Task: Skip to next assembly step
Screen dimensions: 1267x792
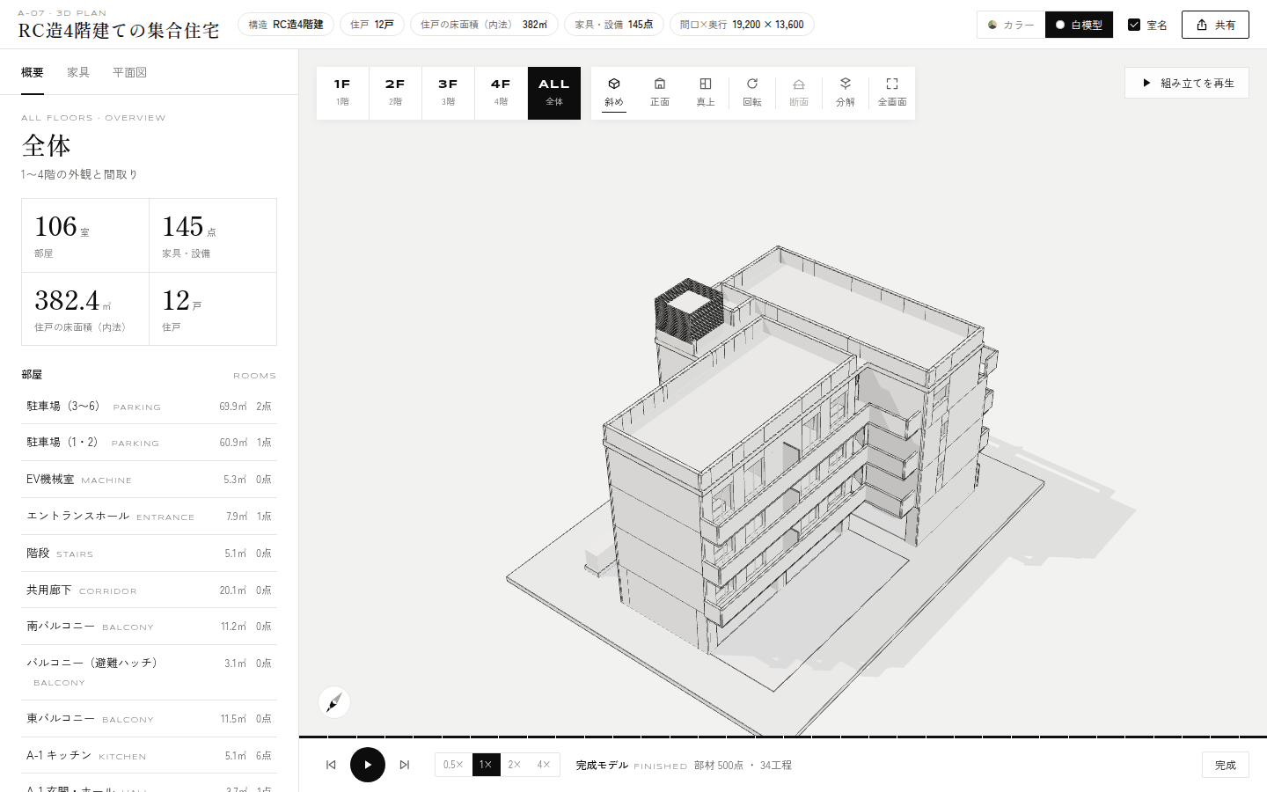Action: pos(405,765)
